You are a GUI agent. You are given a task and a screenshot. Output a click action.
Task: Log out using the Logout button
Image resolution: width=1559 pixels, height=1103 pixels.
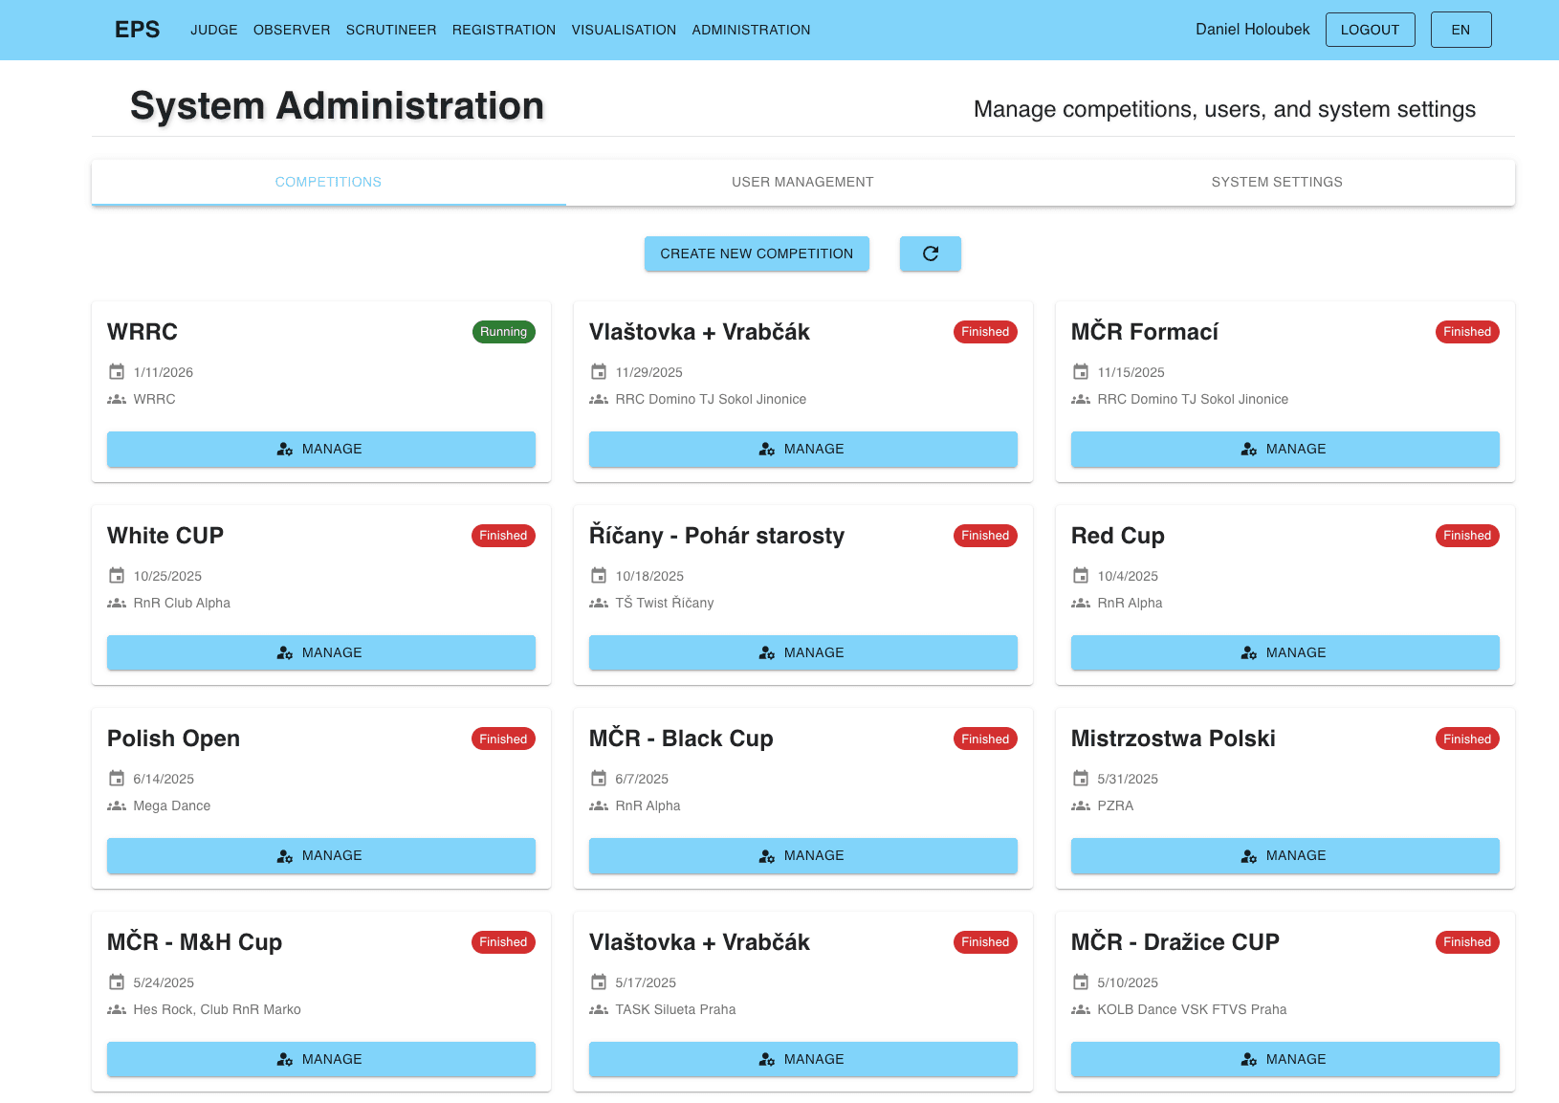1370,30
